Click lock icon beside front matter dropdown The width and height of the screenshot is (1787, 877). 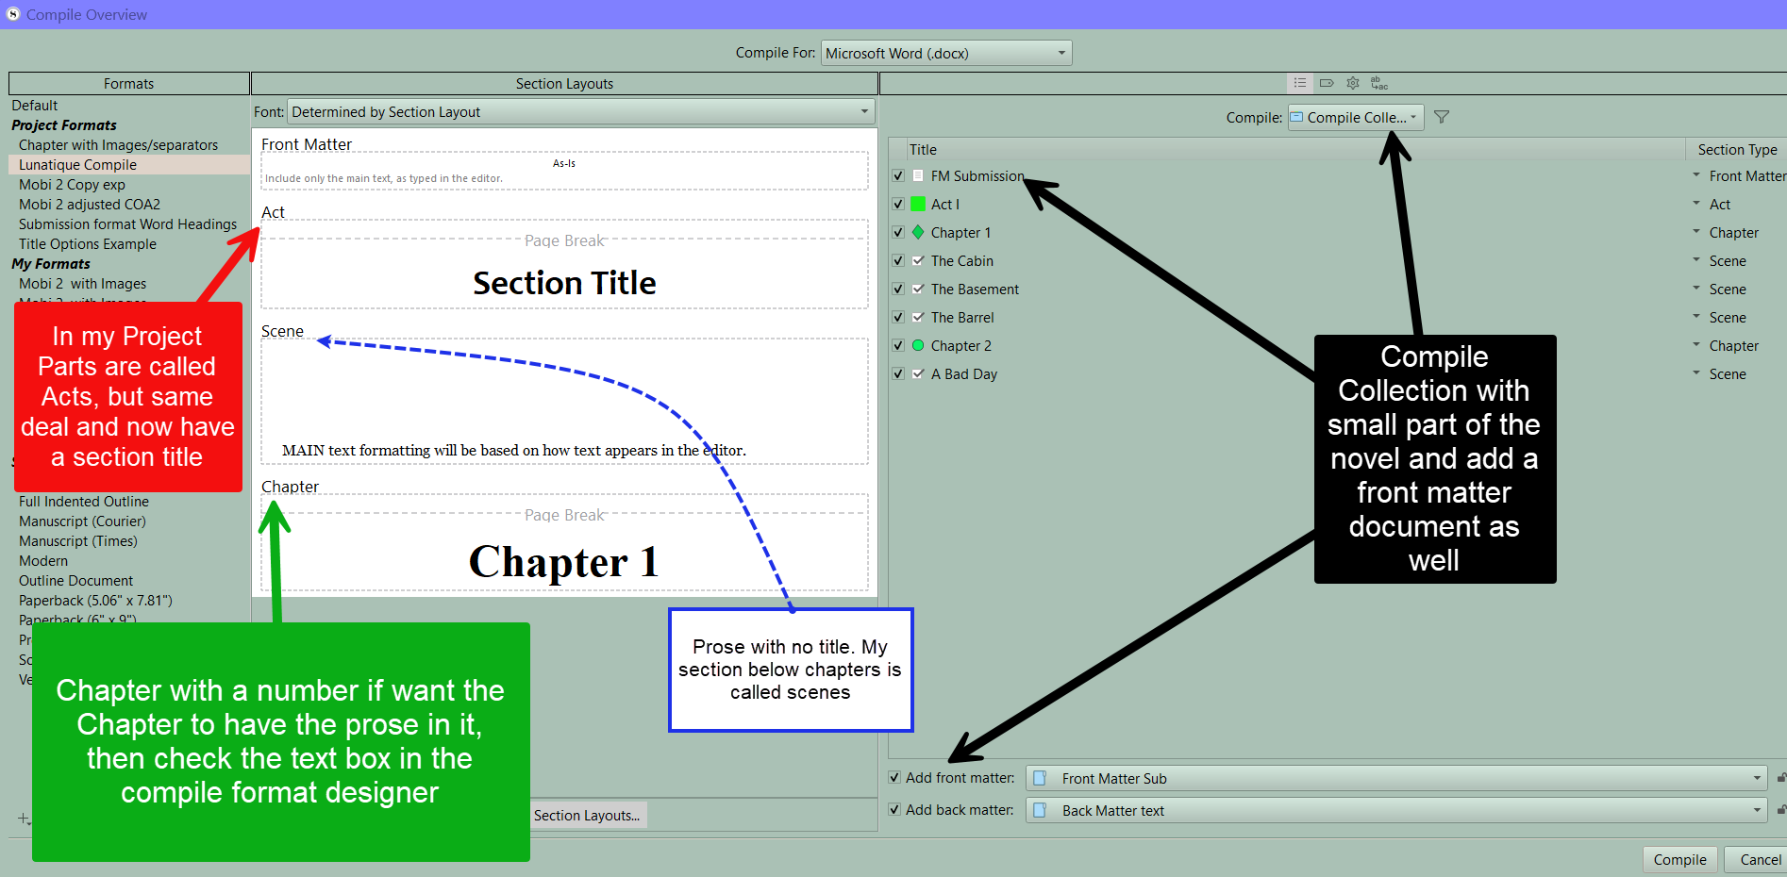1780,778
